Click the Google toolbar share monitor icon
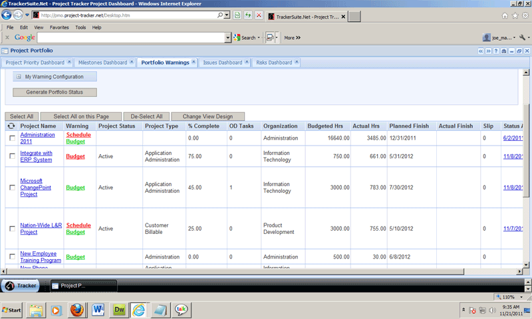The height and width of the screenshot is (319, 532). click(270, 38)
